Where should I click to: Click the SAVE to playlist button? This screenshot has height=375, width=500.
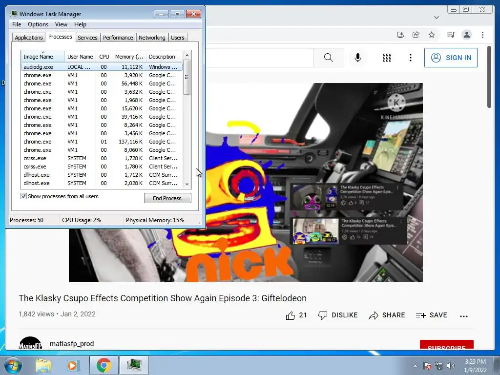pos(432,315)
